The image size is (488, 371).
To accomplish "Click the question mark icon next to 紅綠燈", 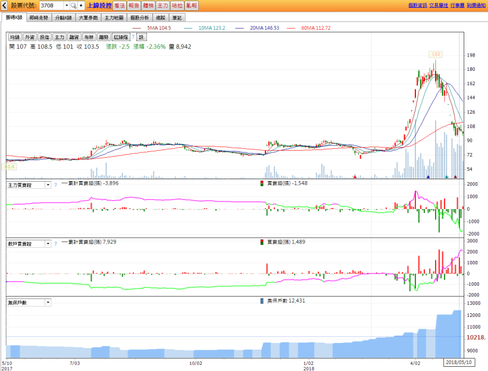I will coord(133,37).
